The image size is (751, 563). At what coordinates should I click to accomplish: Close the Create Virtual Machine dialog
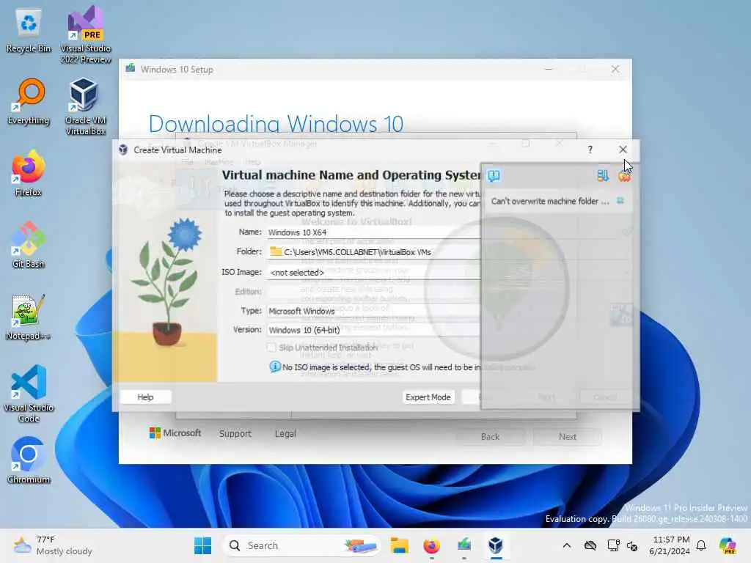(623, 150)
